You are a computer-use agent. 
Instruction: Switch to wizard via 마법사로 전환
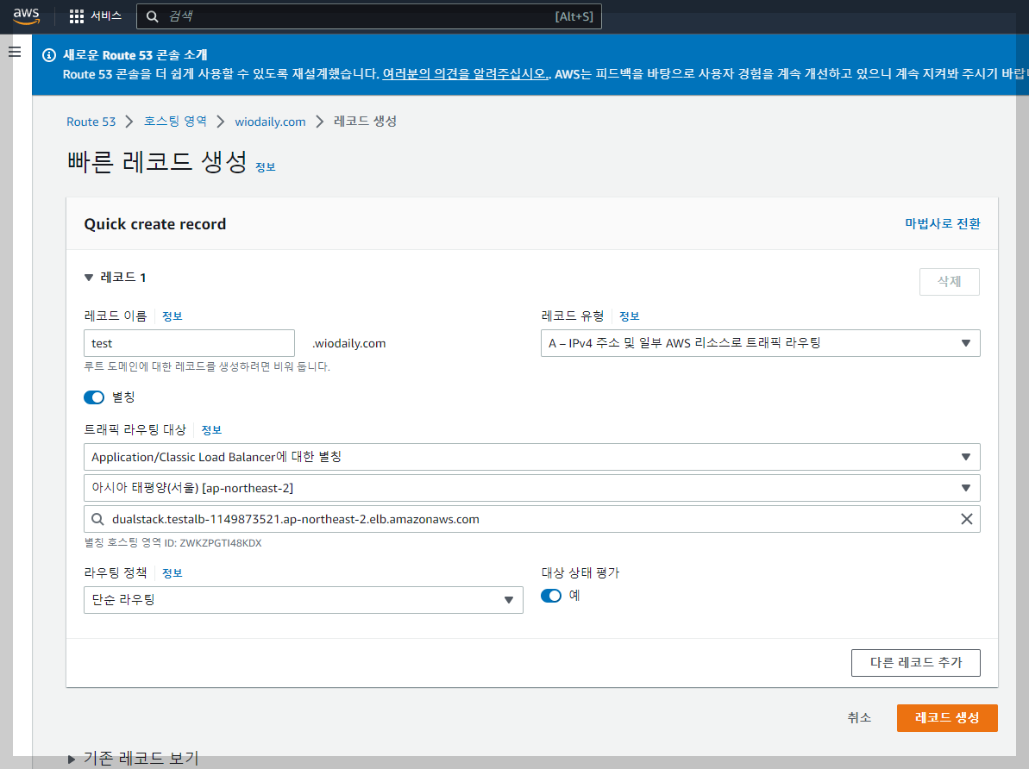click(943, 224)
